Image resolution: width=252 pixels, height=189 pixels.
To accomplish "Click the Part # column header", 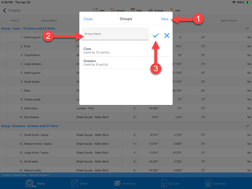I will (15, 21).
